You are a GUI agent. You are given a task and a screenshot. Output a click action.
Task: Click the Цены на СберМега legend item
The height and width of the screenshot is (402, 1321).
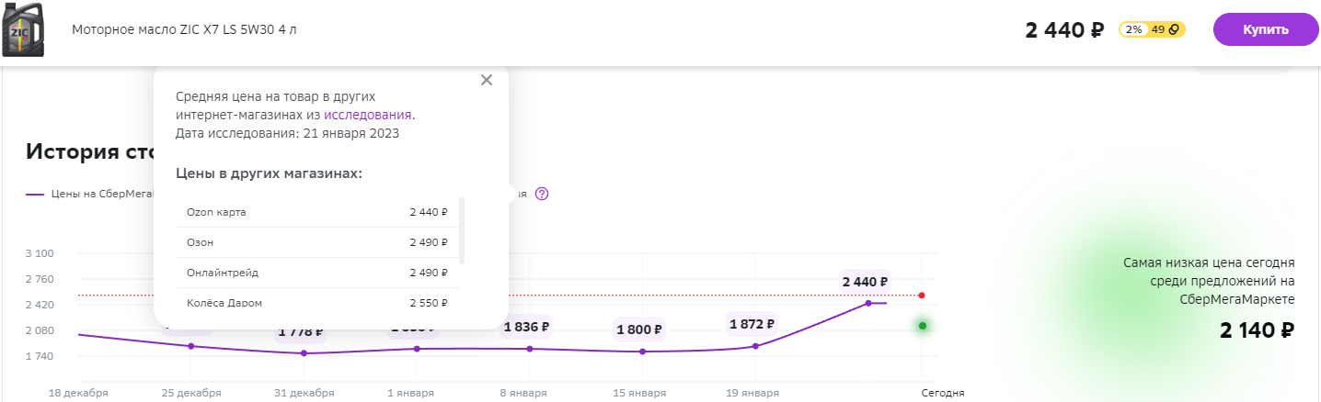(88, 194)
